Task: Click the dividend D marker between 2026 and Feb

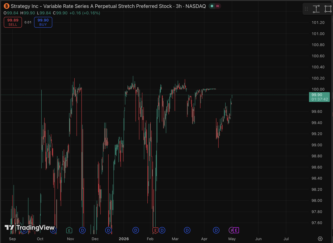Action: click(x=136, y=230)
